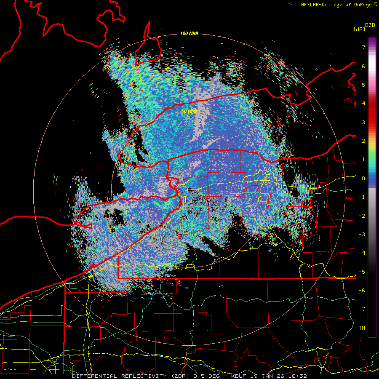Click the -3 value on the dB scale

362,235
